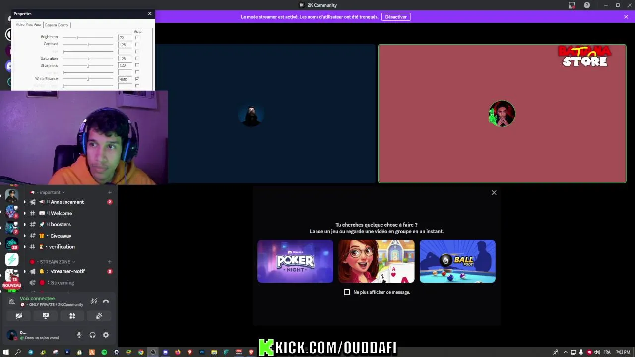Image resolution: width=635 pixels, height=357 pixels.
Task: Check 'Ne plus afficher ce message'
Action: [347, 292]
